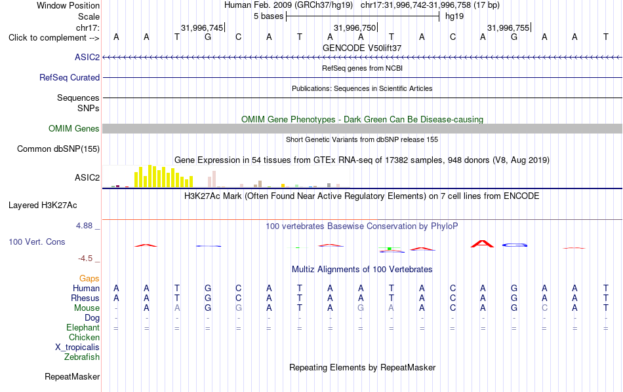Screen dimensions: 623x392
Task: Select the RepeatMasker track label
Action: (72, 376)
